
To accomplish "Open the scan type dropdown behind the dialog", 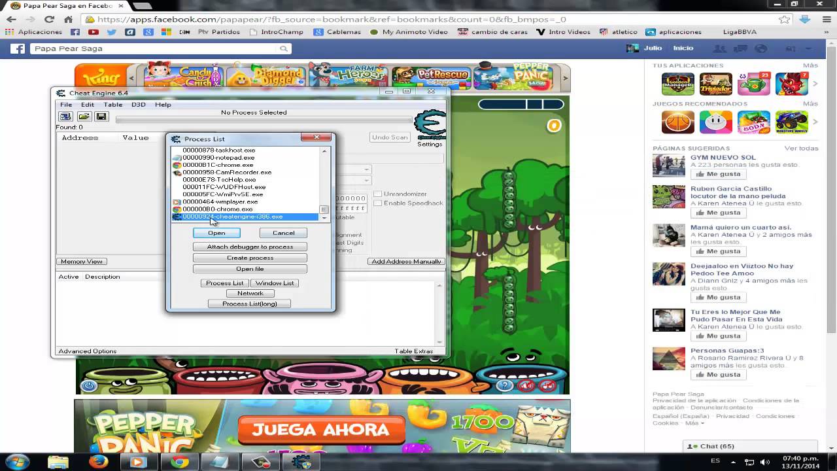I will pos(367,169).
